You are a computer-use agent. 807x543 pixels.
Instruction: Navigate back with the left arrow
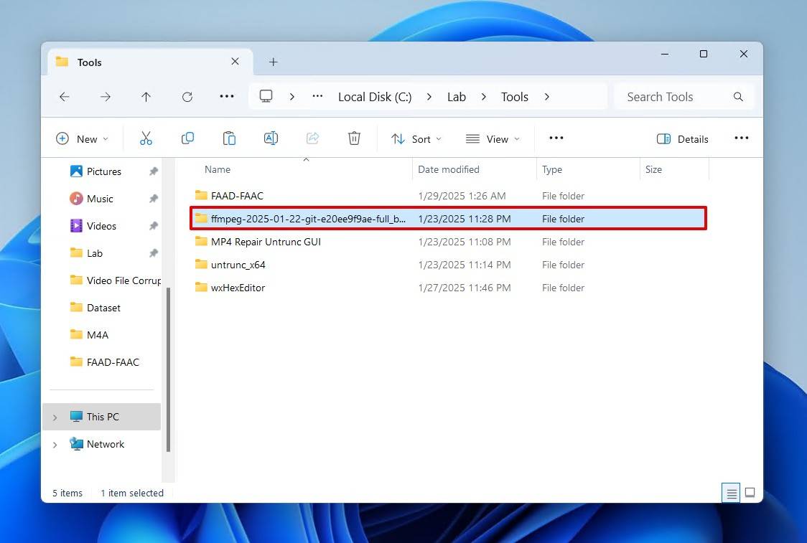[65, 97]
